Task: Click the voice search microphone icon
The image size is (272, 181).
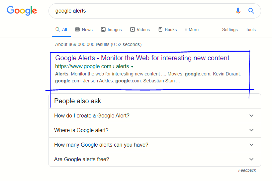Action: pos(238,11)
